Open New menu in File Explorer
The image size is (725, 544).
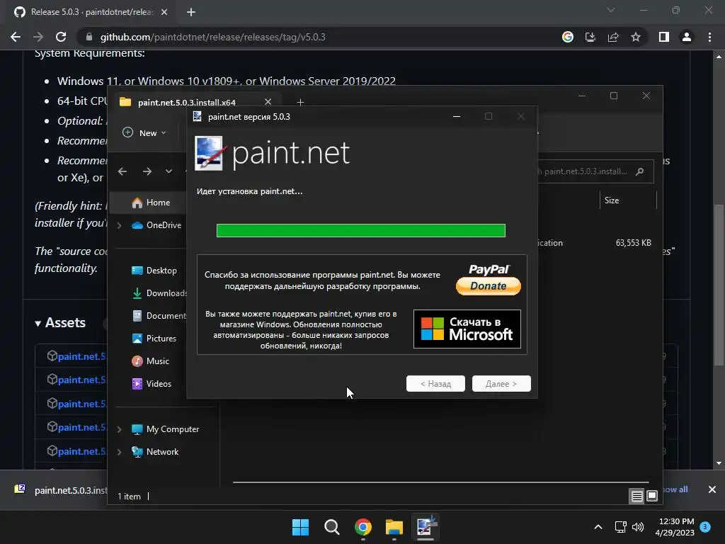(x=144, y=132)
